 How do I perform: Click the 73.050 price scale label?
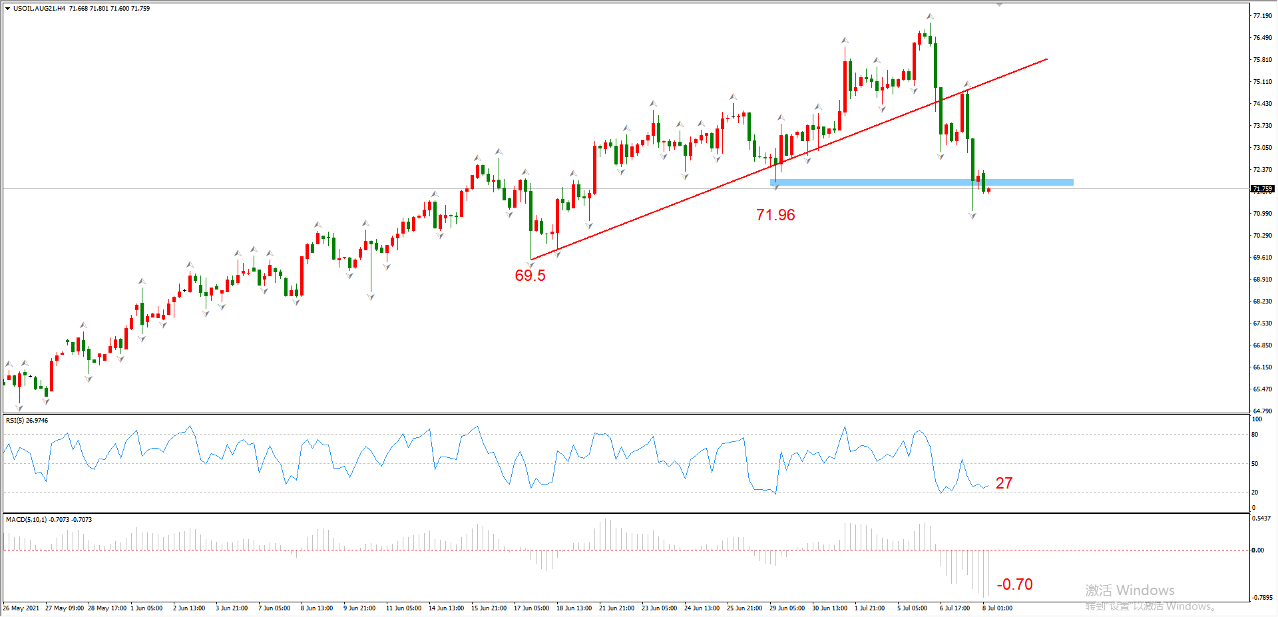(x=1262, y=147)
